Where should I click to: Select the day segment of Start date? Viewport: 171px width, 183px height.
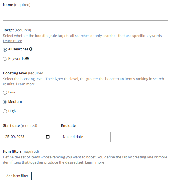(7, 137)
